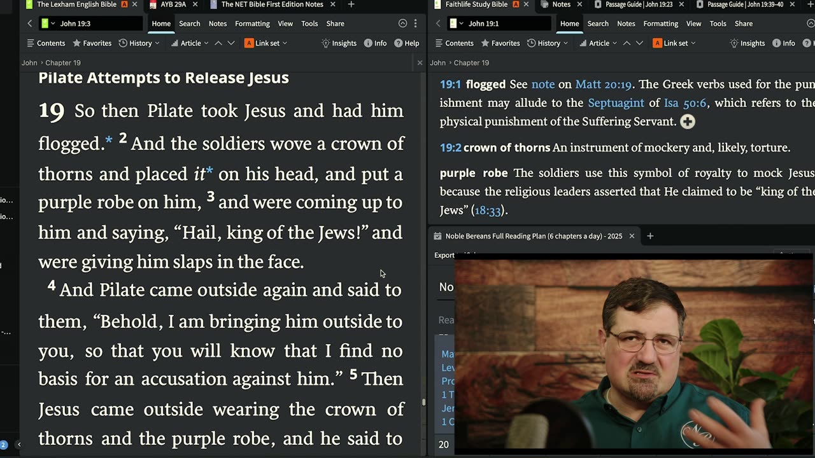Open the Link set A dropdown in the Faithlife panel
This screenshot has height=458, width=815.
pyautogui.click(x=674, y=43)
